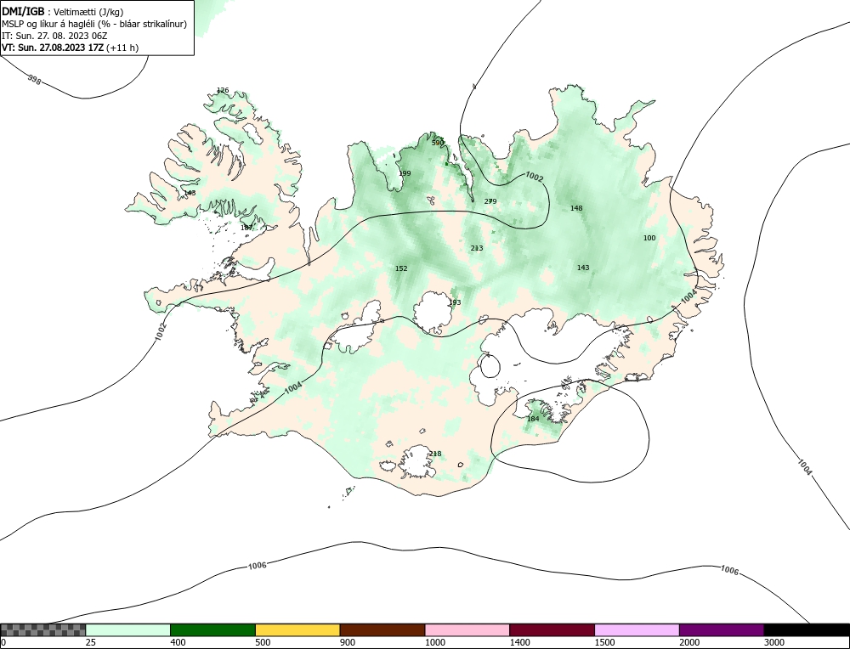Click the legend tick label 1400
Viewport: 850px width, 649px height.
click(x=520, y=642)
